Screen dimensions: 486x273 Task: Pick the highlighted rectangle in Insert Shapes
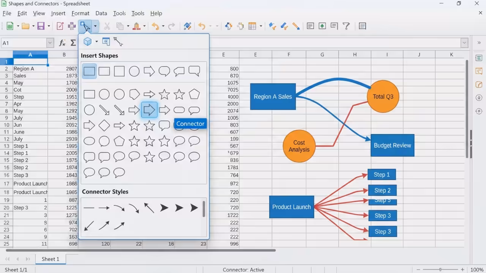pos(89,71)
